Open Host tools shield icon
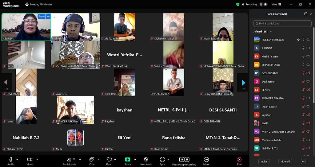The image size is (315, 167). coord(146,160)
